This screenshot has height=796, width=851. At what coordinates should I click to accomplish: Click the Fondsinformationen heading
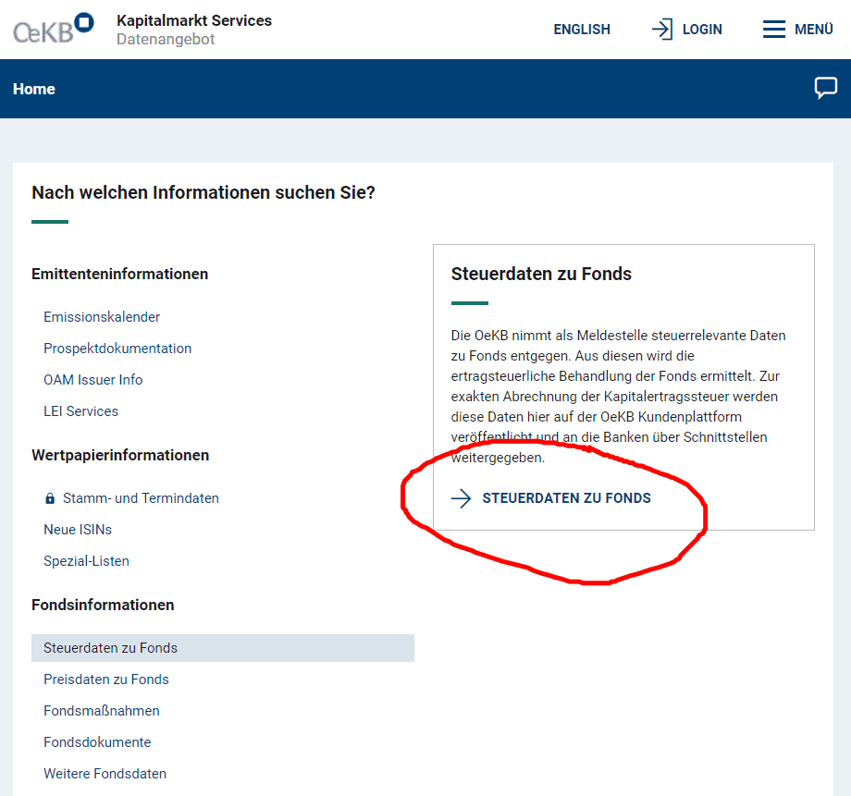103,605
